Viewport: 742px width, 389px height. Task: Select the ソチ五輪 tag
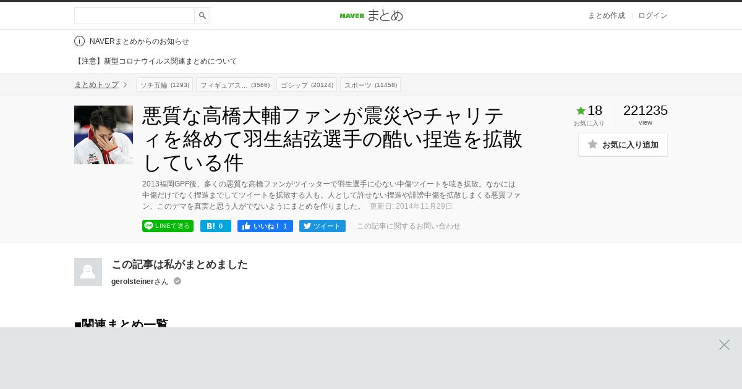tap(164, 85)
